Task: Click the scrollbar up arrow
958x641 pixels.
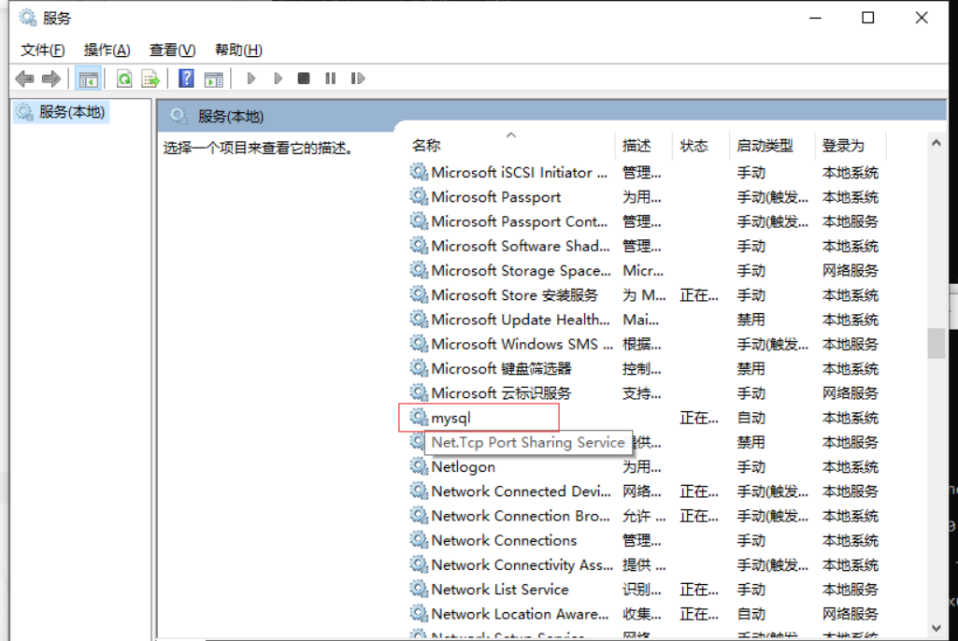Action: click(936, 143)
